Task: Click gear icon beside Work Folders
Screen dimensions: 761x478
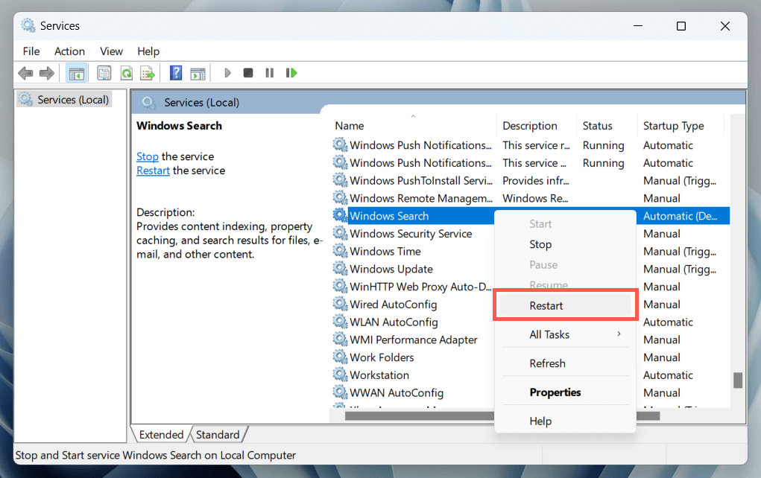Action: point(340,357)
